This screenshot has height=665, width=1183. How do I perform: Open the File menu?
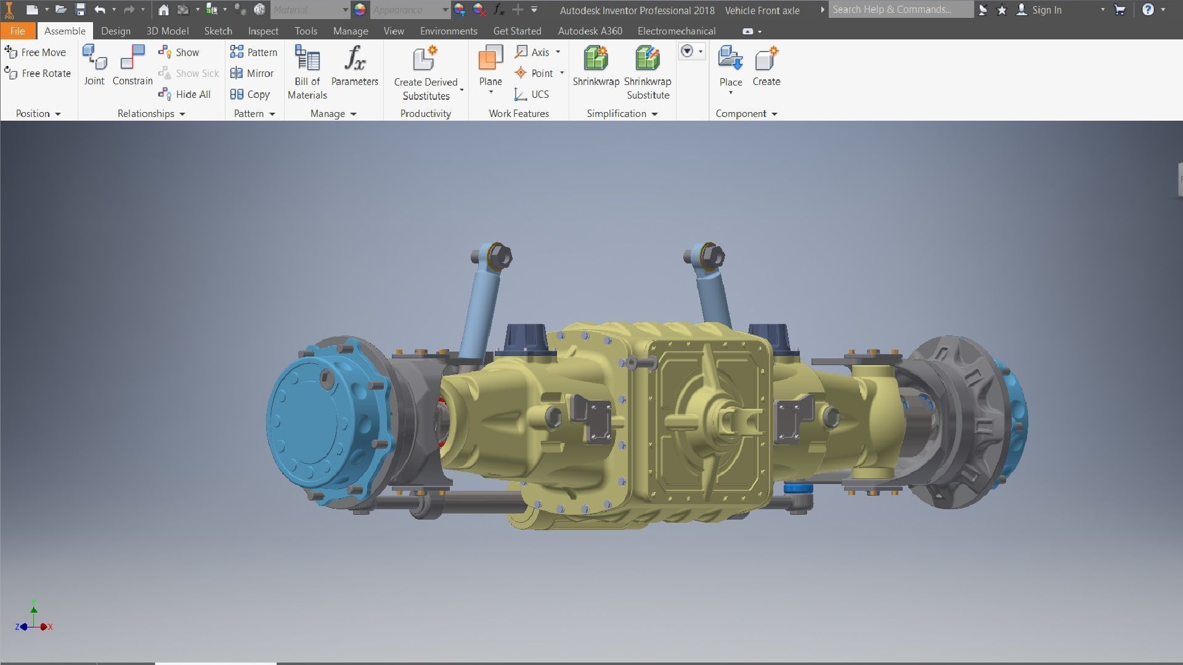tap(17, 31)
